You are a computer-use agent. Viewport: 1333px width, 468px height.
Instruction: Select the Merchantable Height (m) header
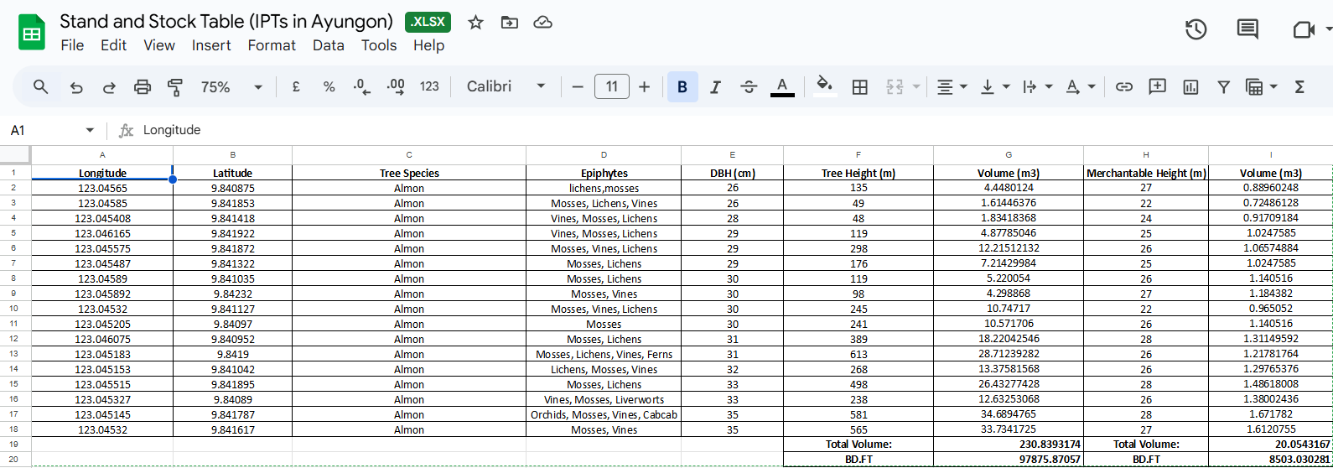(1146, 173)
